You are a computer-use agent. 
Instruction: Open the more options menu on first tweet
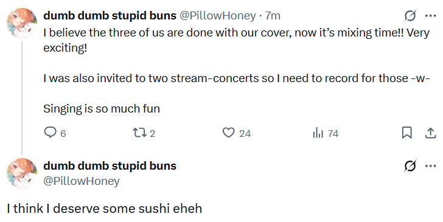point(431,16)
